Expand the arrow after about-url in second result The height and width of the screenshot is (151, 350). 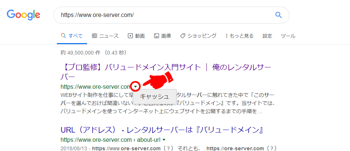pos(164,140)
